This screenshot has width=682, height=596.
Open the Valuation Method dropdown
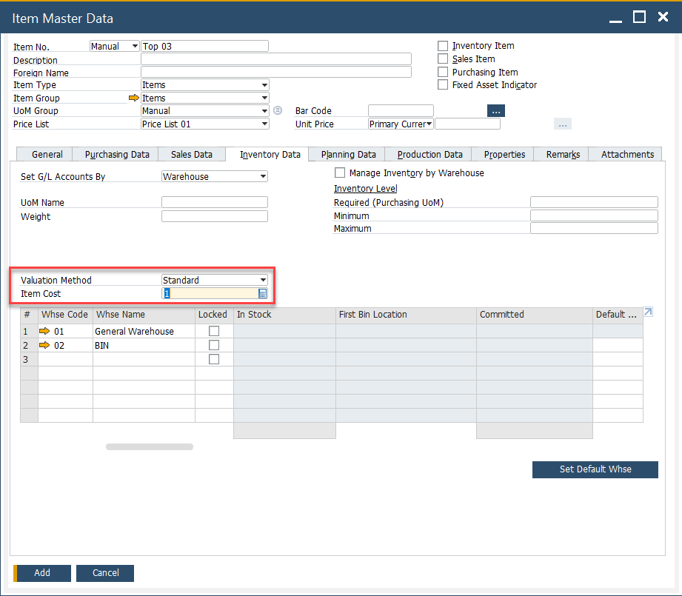(x=263, y=280)
